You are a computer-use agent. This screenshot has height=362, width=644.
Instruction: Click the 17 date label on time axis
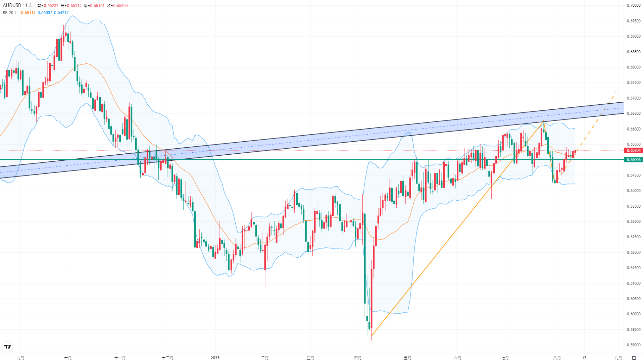[584, 358]
